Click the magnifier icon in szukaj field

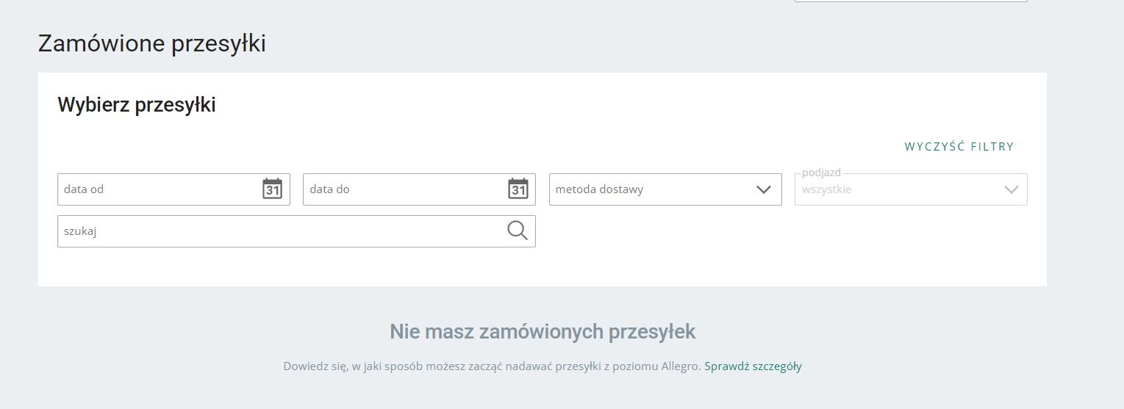pyautogui.click(x=518, y=231)
